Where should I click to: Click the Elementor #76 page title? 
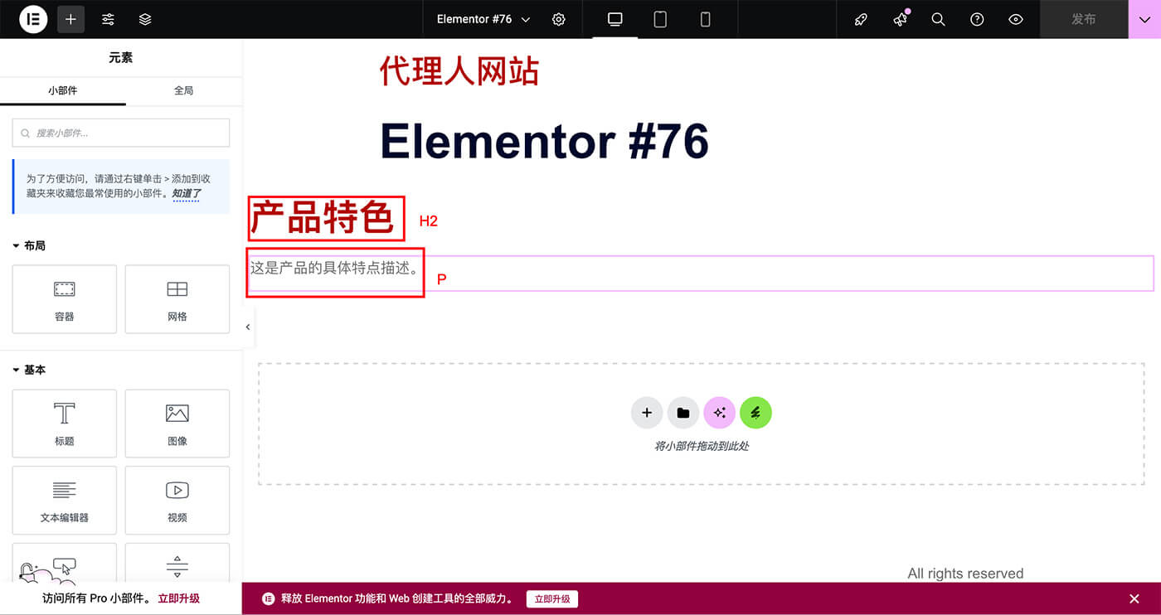tap(544, 141)
